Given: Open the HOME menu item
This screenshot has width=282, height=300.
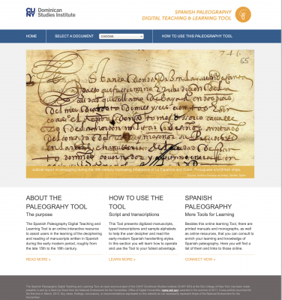Looking at the screenshot, I should click(x=31, y=36).
